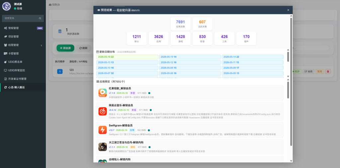Click the date distribution list scrollbar thumb
The width and height of the screenshot is (340, 168).
(x=288, y=57)
